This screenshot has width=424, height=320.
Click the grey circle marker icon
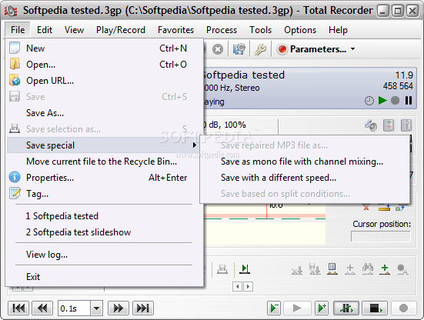(402, 269)
